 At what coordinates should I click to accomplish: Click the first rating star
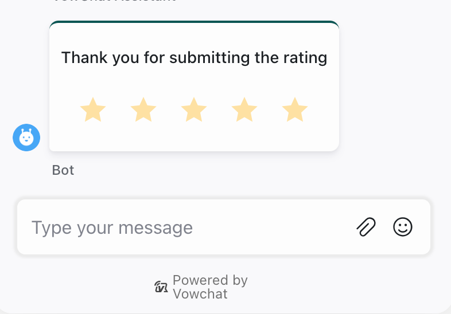coord(93,109)
